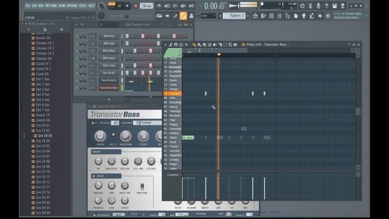Click the add new pattern plus button

click(248, 16)
